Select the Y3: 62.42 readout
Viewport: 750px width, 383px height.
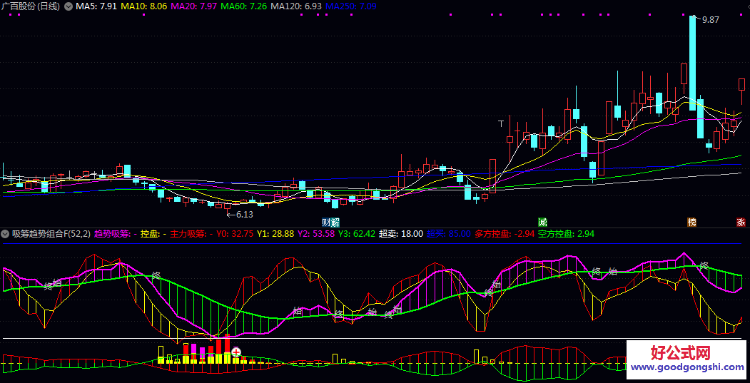[357, 234]
